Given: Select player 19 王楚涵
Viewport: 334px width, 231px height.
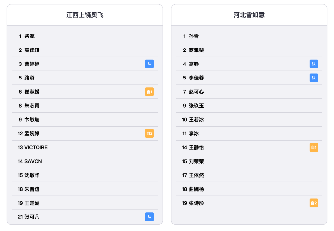Looking at the screenshot, I should (x=85, y=203).
